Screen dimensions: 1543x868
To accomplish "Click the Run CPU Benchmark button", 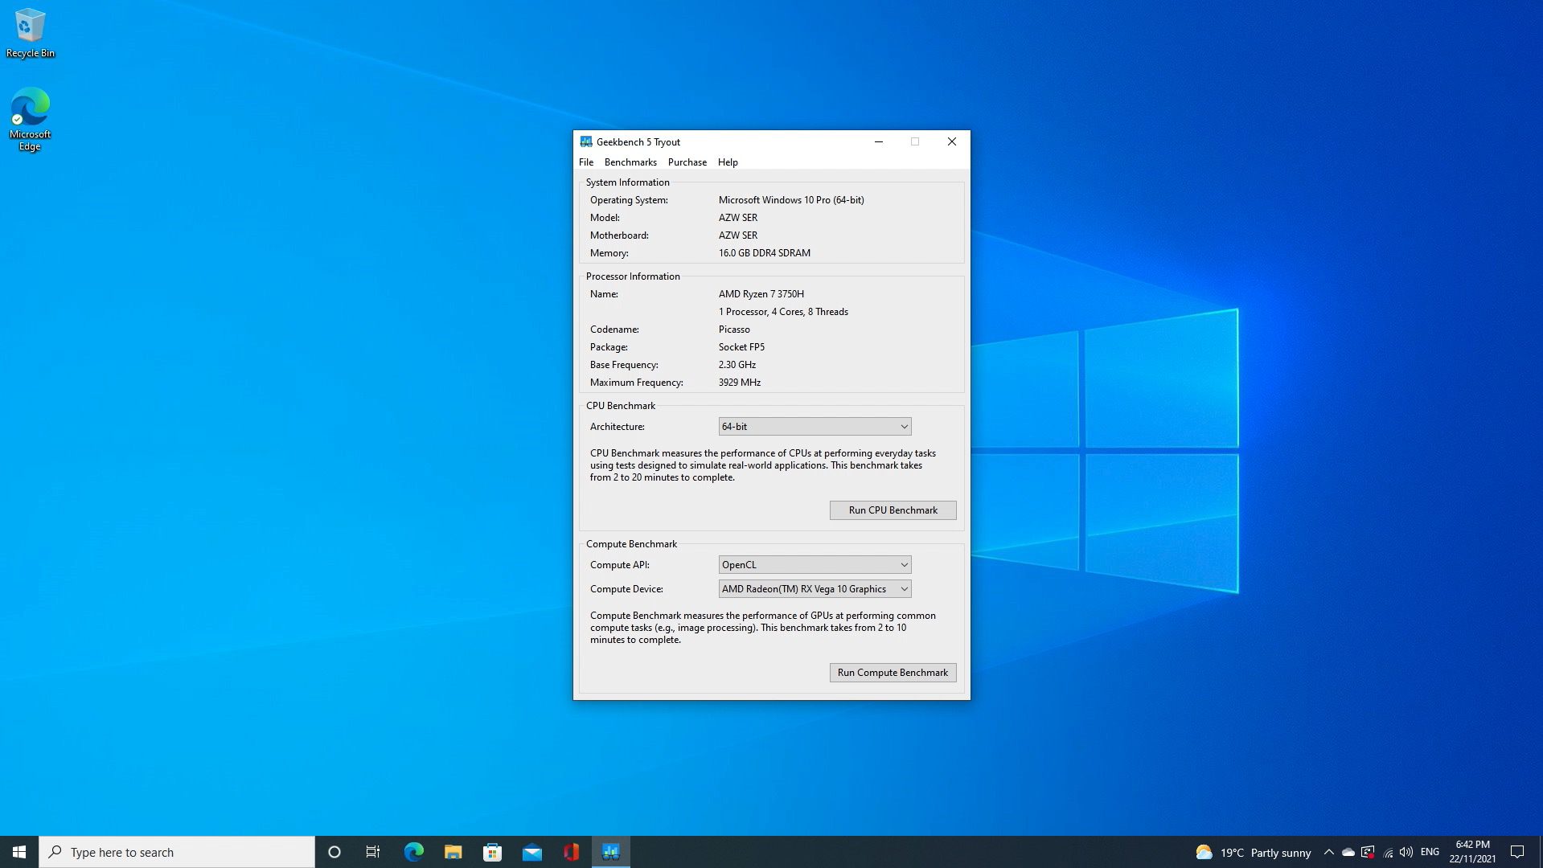I will click(x=893, y=510).
